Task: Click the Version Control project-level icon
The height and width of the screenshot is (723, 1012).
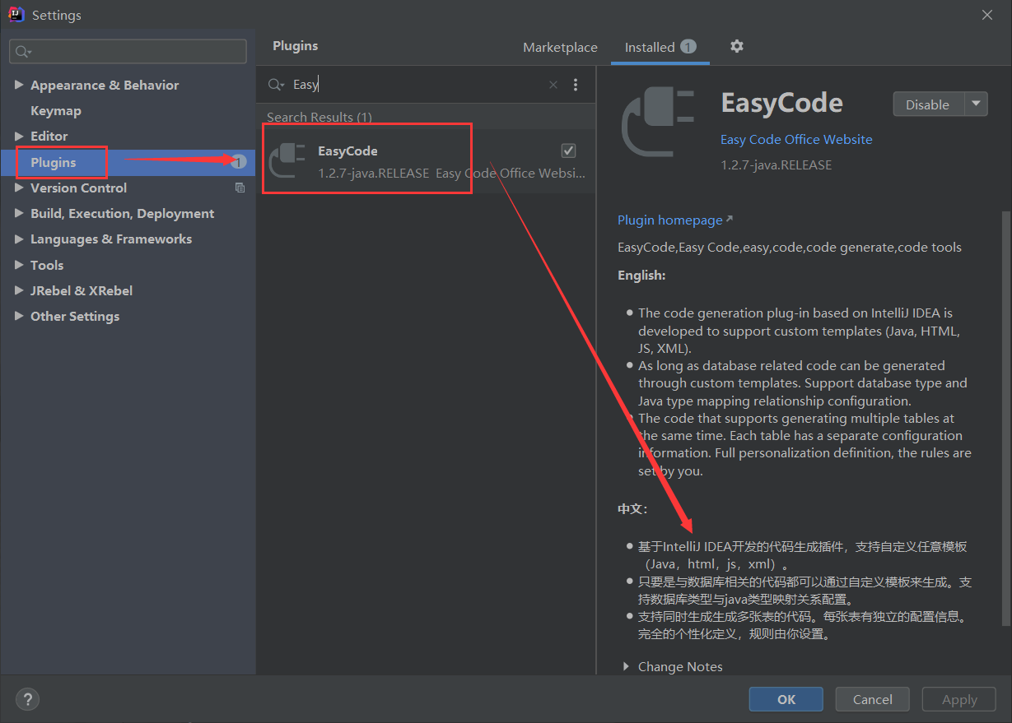Action: (240, 188)
